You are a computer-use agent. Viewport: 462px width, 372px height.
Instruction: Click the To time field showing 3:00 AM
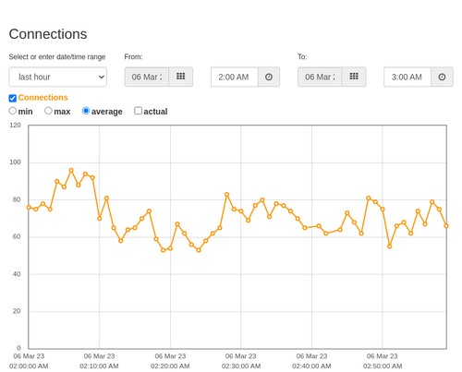click(x=407, y=77)
